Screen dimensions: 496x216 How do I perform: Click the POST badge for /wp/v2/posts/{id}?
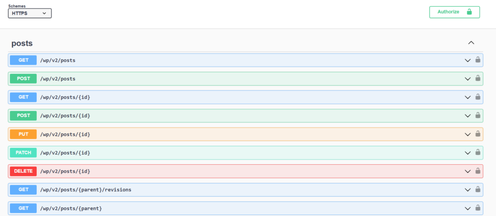click(23, 115)
